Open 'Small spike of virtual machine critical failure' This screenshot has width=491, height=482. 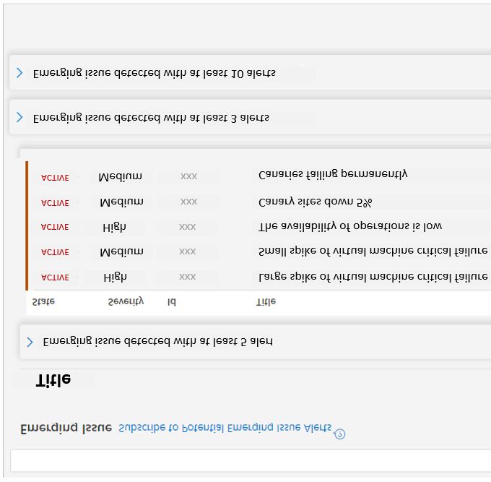(x=373, y=251)
